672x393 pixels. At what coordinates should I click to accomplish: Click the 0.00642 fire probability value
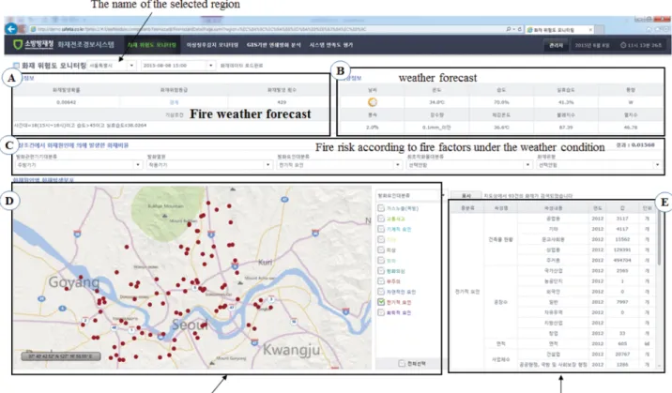[x=66, y=102]
